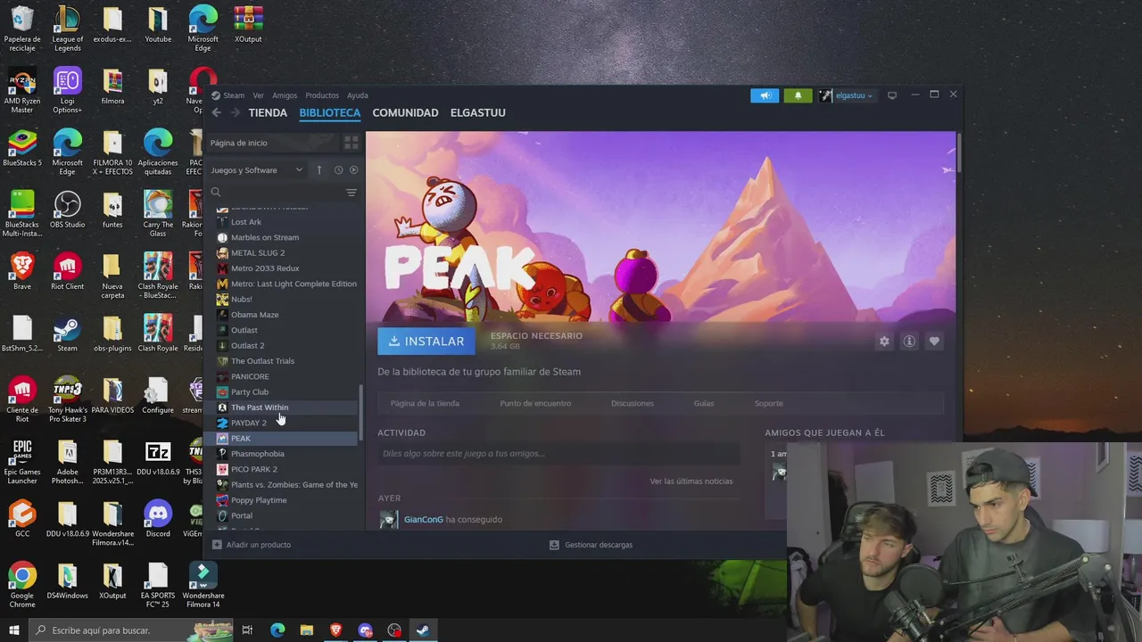Open the ELGASTUU profile tab
This screenshot has width=1142, height=642.
[x=478, y=112]
